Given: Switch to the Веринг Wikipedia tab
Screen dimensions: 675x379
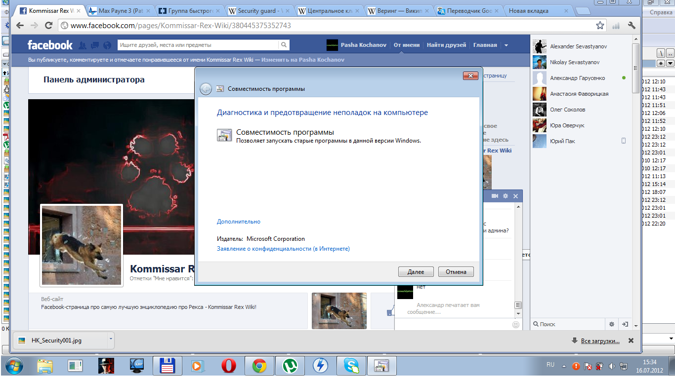Looking at the screenshot, I should [x=400, y=11].
